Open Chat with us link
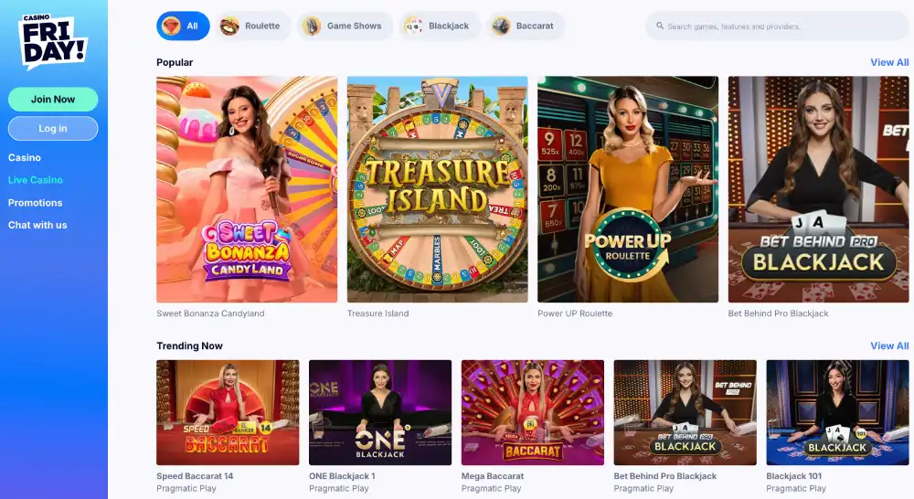The height and width of the screenshot is (499, 914). click(37, 225)
